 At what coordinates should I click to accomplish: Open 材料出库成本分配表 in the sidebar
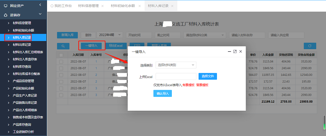point(26,74)
